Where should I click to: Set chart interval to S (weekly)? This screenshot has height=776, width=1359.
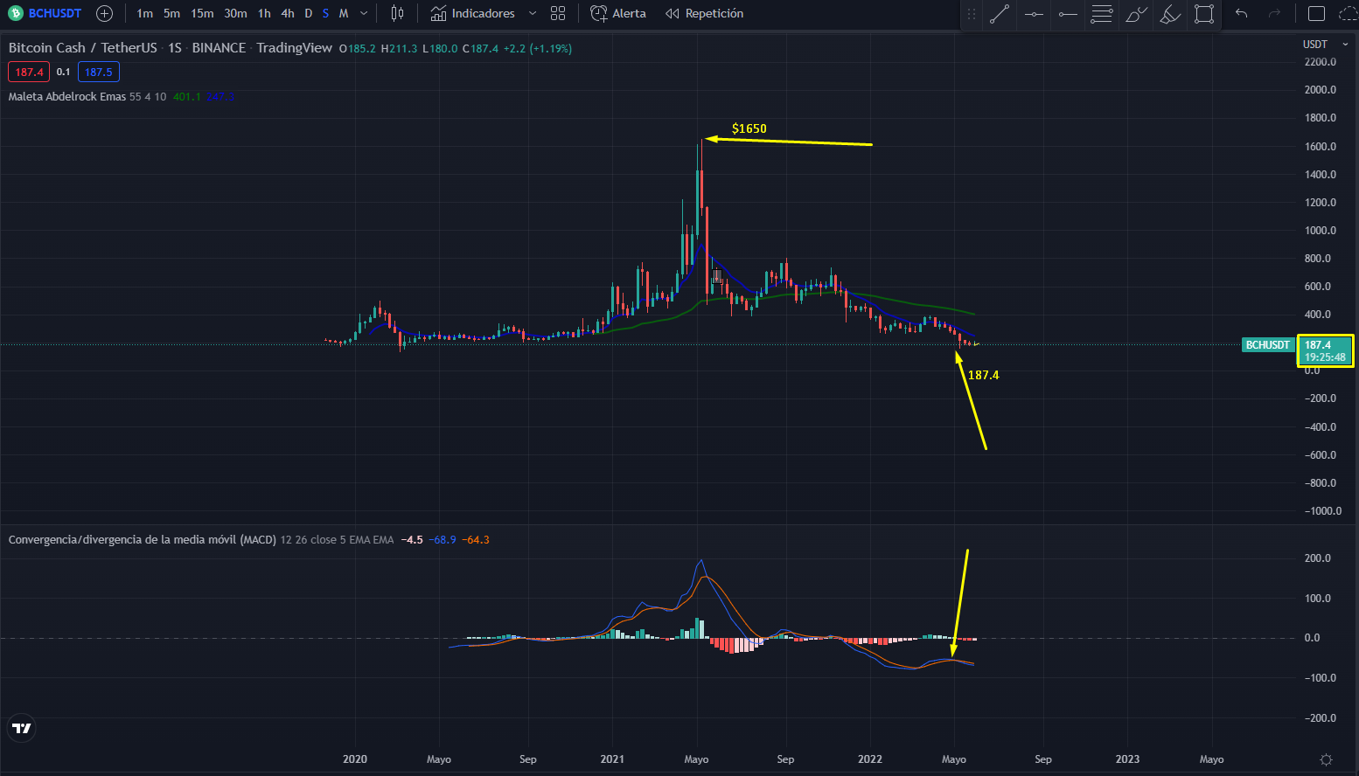(325, 13)
